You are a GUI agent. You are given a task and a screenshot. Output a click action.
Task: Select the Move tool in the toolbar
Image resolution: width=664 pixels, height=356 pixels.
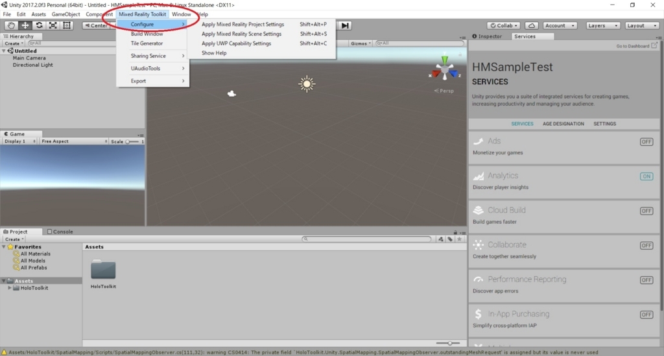pos(25,25)
